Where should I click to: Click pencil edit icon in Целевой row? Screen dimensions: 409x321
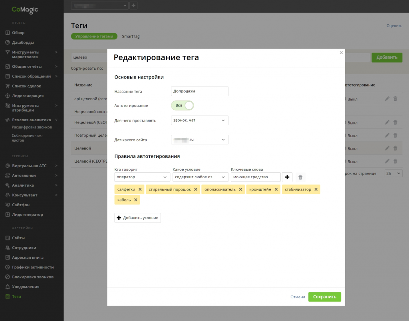[387, 148]
